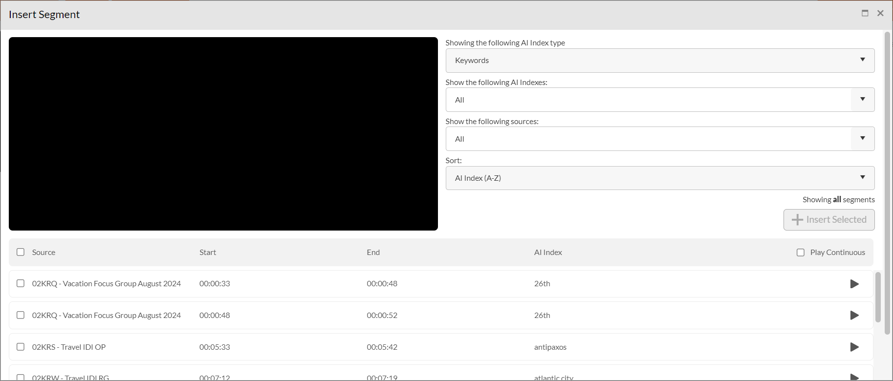Click the Insert Selected button
This screenshot has height=381, width=893.
(829, 220)
